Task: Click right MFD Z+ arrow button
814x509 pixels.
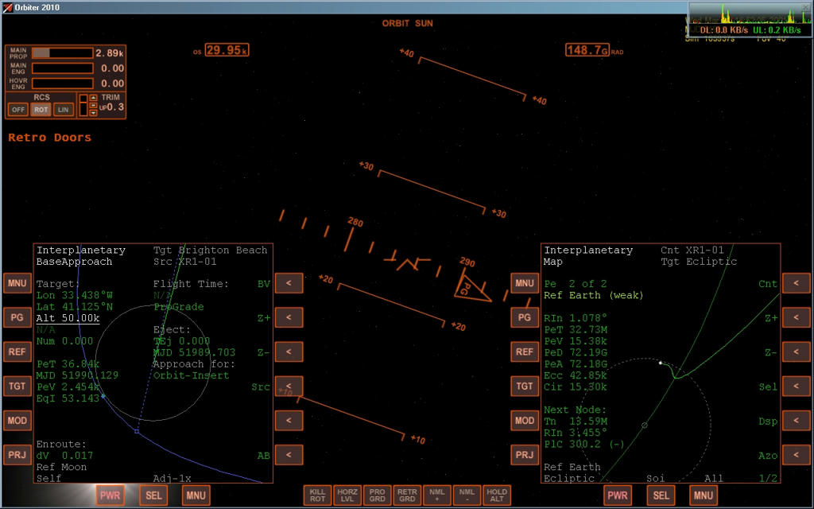Action: [797, 317]
